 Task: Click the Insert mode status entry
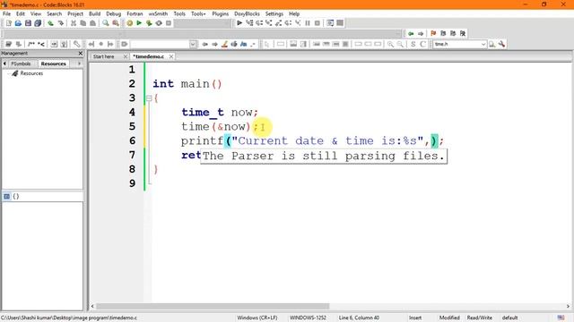pyautogui.click(x=415, y=318)
